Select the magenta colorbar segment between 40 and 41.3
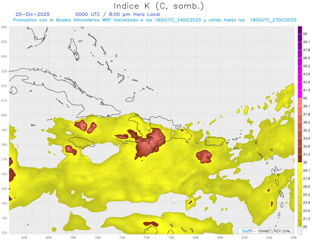 click(x=300, y=94)
